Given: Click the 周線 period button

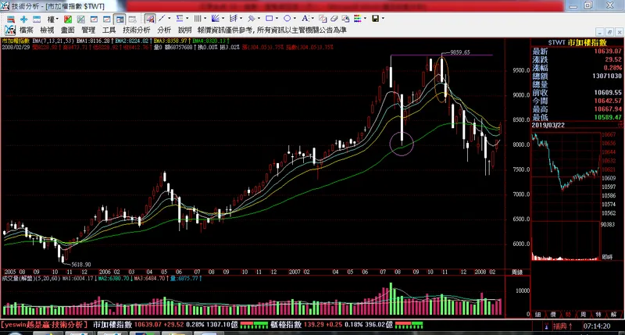Looking at the screenshot, I should pos(517,273).
